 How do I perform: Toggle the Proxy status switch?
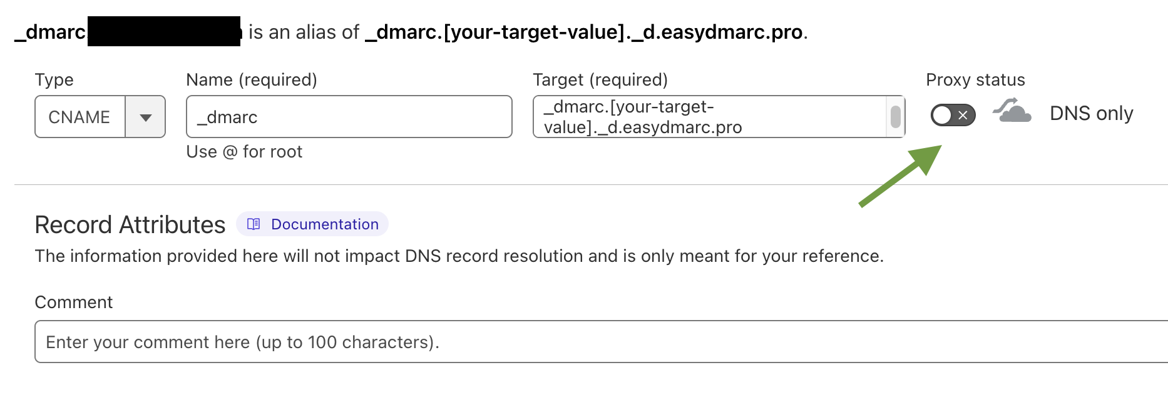pos(953,115)
